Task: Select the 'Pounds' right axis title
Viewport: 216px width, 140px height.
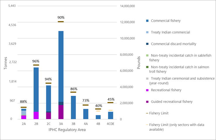Action: [139, 63]
